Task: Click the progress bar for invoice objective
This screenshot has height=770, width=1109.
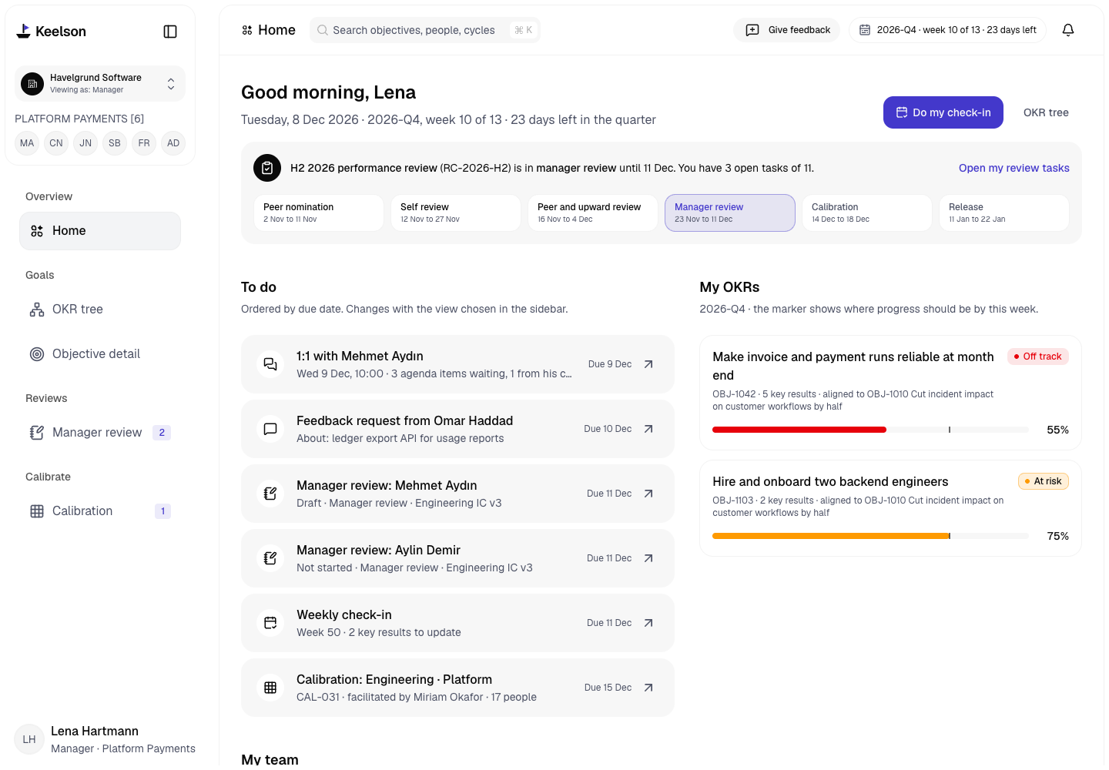Action: click(870, 430)
